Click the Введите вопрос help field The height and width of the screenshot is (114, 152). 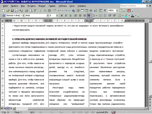[133, 6]
